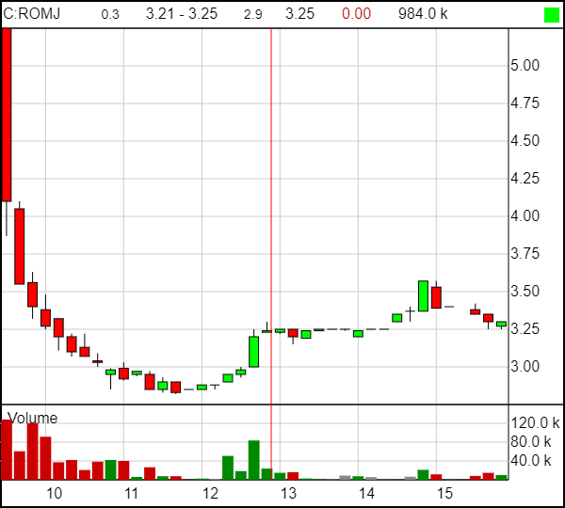Click the green status square indicator
The height and width of the screenshot is (508, 565).
click(551, 15)
